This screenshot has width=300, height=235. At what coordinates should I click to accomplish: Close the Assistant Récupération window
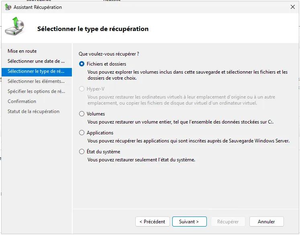tap(292, 7)
